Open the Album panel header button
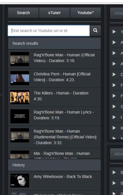 coord(117,154)
